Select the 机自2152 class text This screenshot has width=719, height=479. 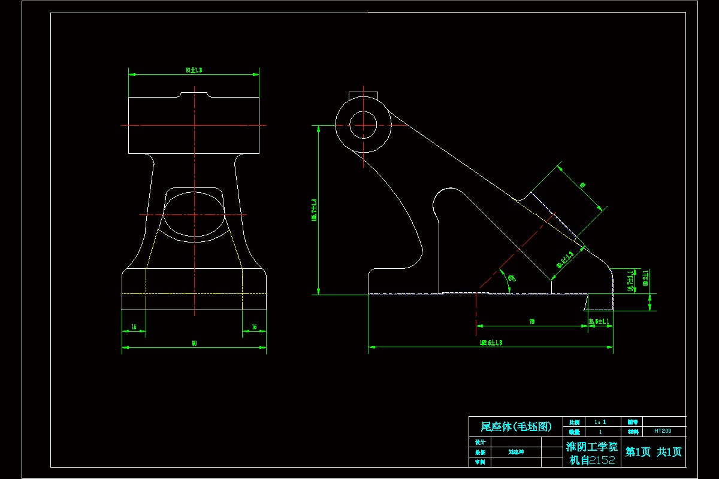point(592,460)
